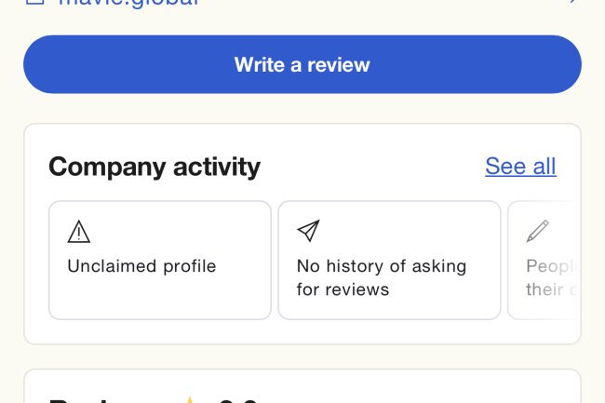Tap the blank area right of the paper plane icon
Image resolution: width=605 pixels, height=403 pixels.
(410, 231)
